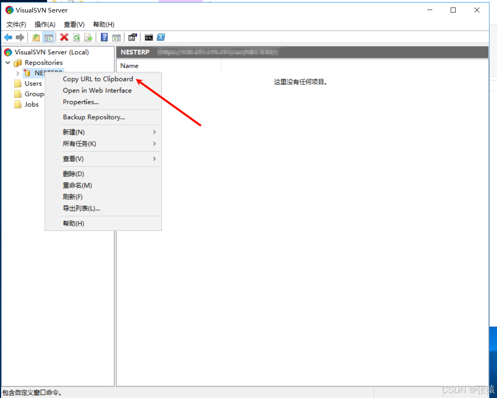The width and height of the screenshot is (497, 398).
Task: Click the NESTERP repository icon
Action: (x=27, y=73)
